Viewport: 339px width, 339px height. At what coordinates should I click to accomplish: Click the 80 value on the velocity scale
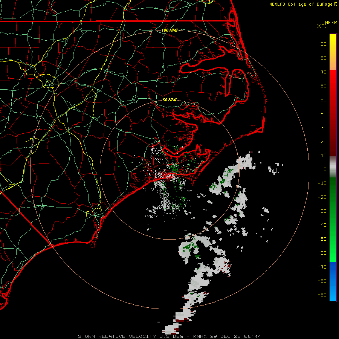click(x=324, y=58)
